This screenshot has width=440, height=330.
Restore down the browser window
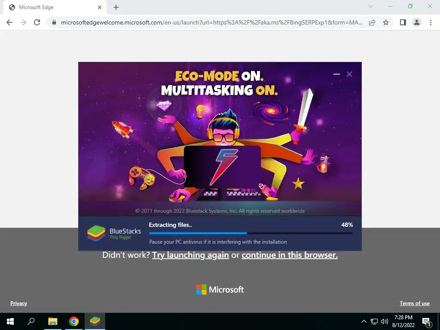coord(410,6)
